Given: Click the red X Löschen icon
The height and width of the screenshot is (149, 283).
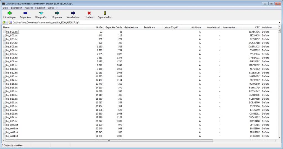Looking at the screenshot, I should 89,13.
